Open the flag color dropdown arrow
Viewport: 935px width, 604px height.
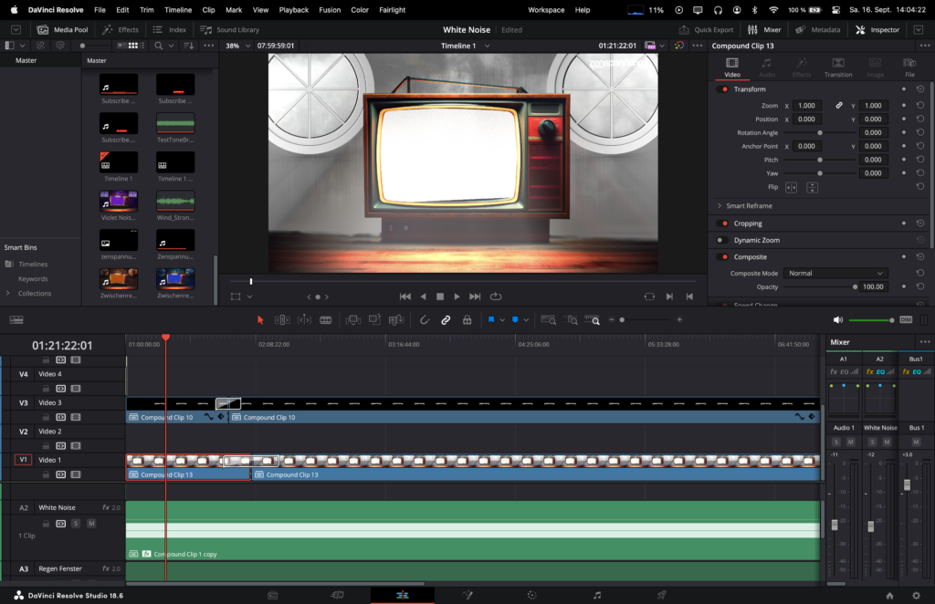click(502, 320)
